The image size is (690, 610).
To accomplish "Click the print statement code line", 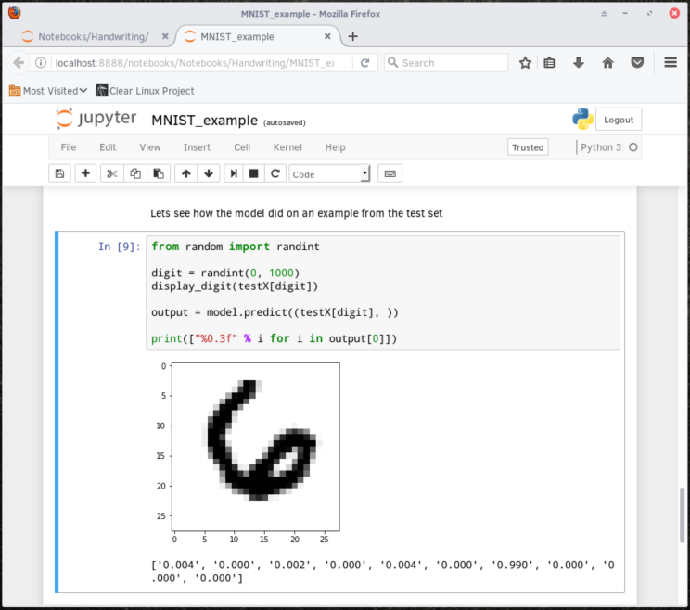I will (x=274, y=338).
